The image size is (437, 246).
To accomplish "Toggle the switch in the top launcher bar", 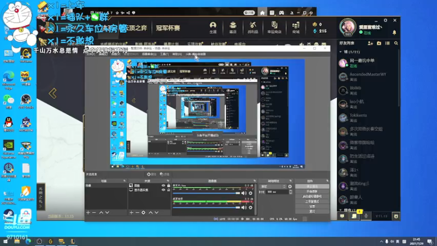I will coord(249,13).
